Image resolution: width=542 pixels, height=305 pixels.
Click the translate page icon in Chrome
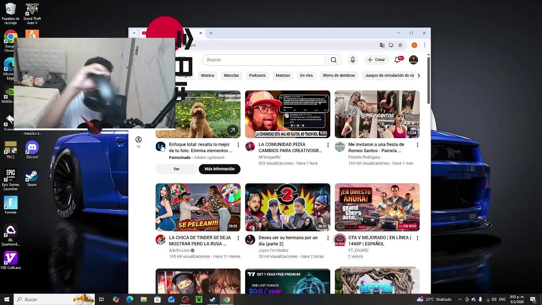382,45
